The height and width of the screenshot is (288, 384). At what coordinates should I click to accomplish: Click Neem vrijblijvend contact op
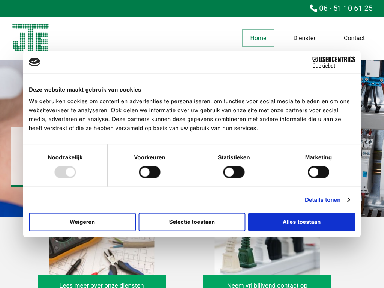pyautogui.click(x=267, y=283)
